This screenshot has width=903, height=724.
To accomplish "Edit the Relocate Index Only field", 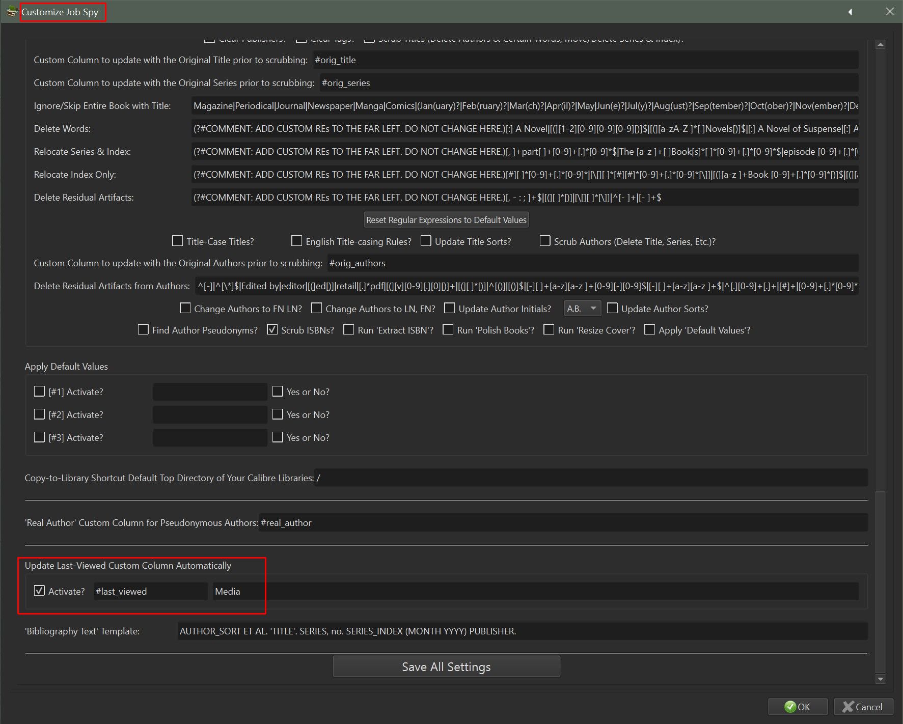I will 525,175.
